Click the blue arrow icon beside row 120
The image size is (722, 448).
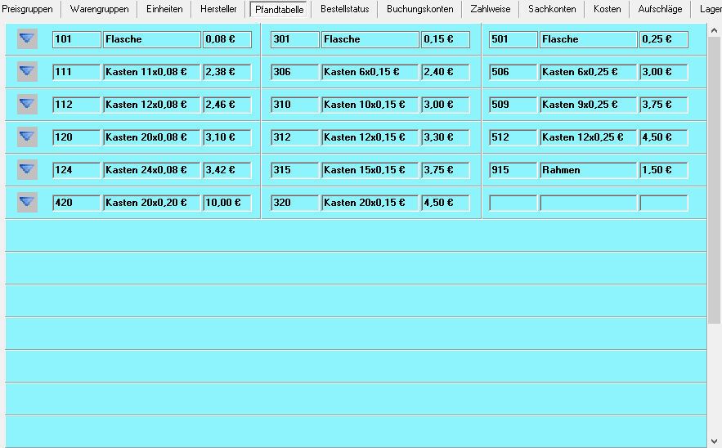click(x=27, y=137)
